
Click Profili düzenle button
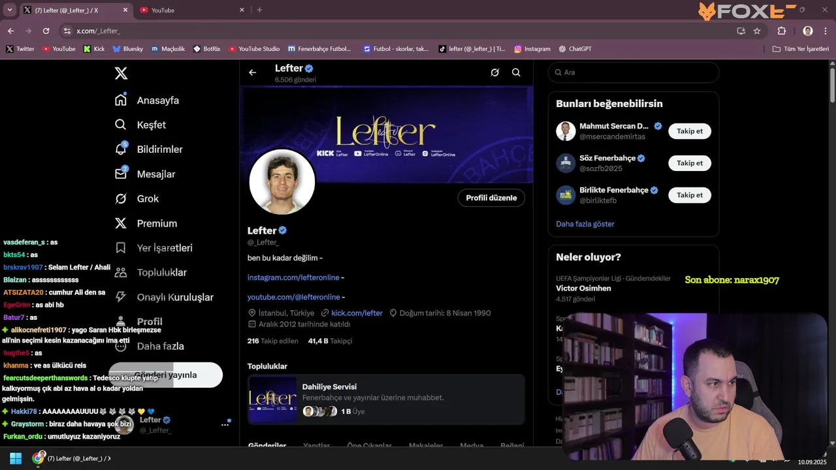[x=491, y=198]
